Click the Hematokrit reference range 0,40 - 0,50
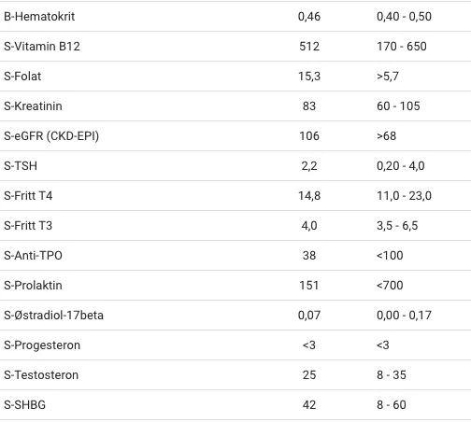The height and width of the screenshot is (422, 471). point(404,17)
